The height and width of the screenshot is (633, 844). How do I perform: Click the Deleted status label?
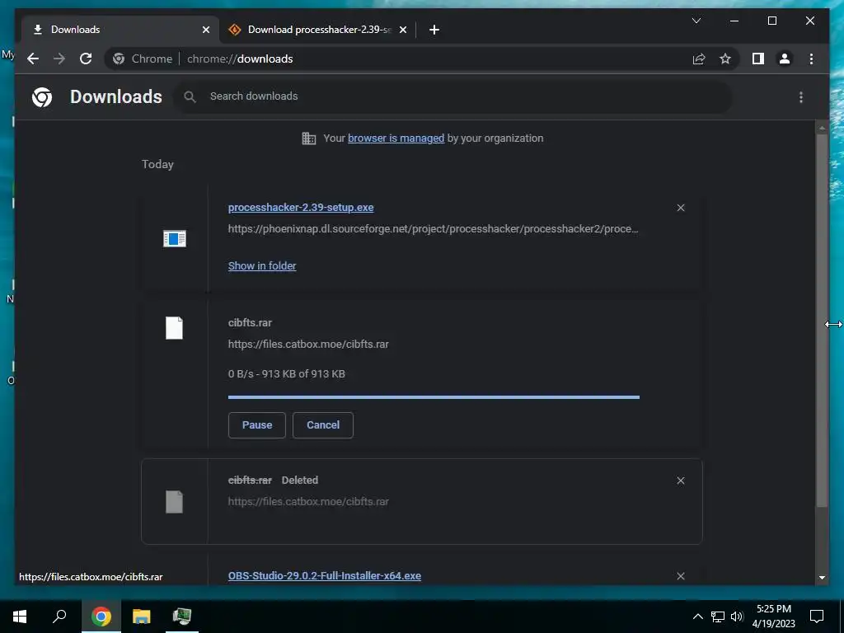point(300,481)
